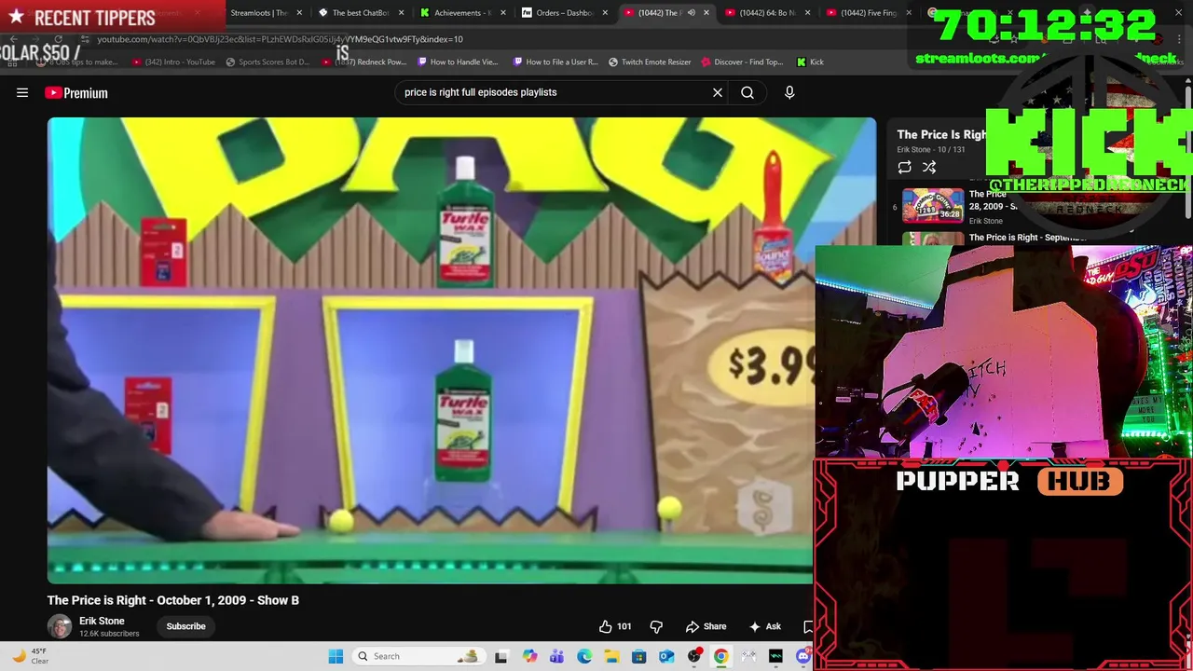
Task: Switch to The best ChatBot tab
Action: point(361,13)
